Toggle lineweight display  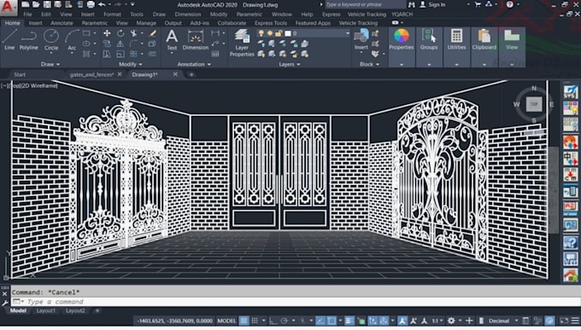pos(349,321)
